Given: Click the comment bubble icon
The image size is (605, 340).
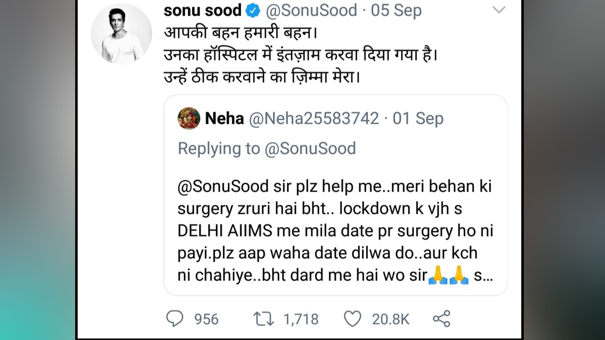Looking at the screenshot, I should tap(176, 318).
